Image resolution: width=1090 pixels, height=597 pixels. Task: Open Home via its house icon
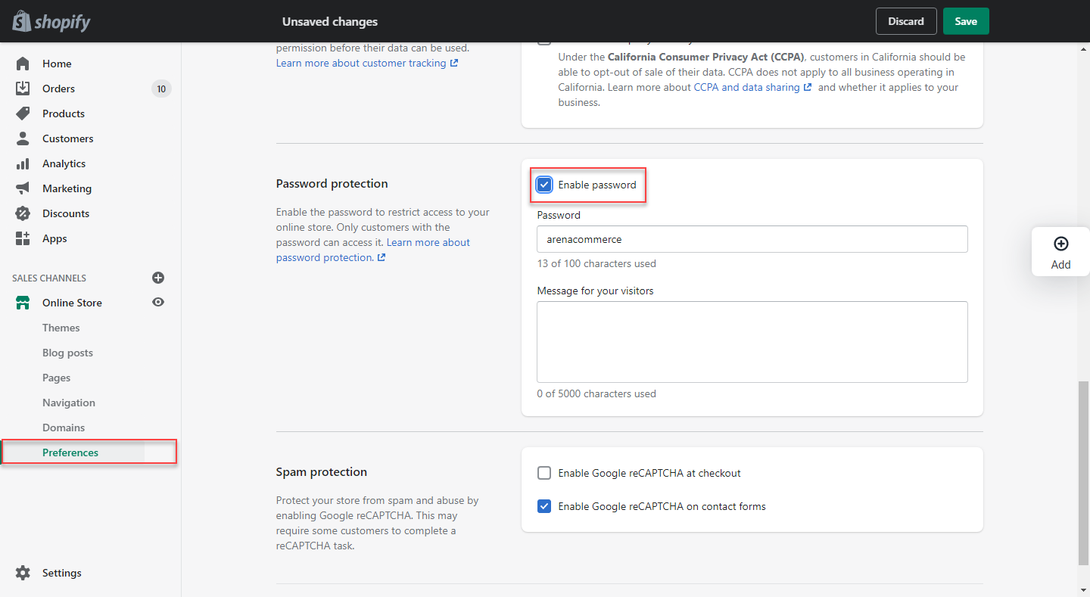pos(23,64)
